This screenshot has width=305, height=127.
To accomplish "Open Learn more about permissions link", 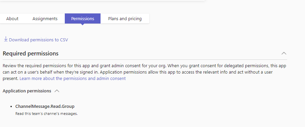I will pos(73,78).
